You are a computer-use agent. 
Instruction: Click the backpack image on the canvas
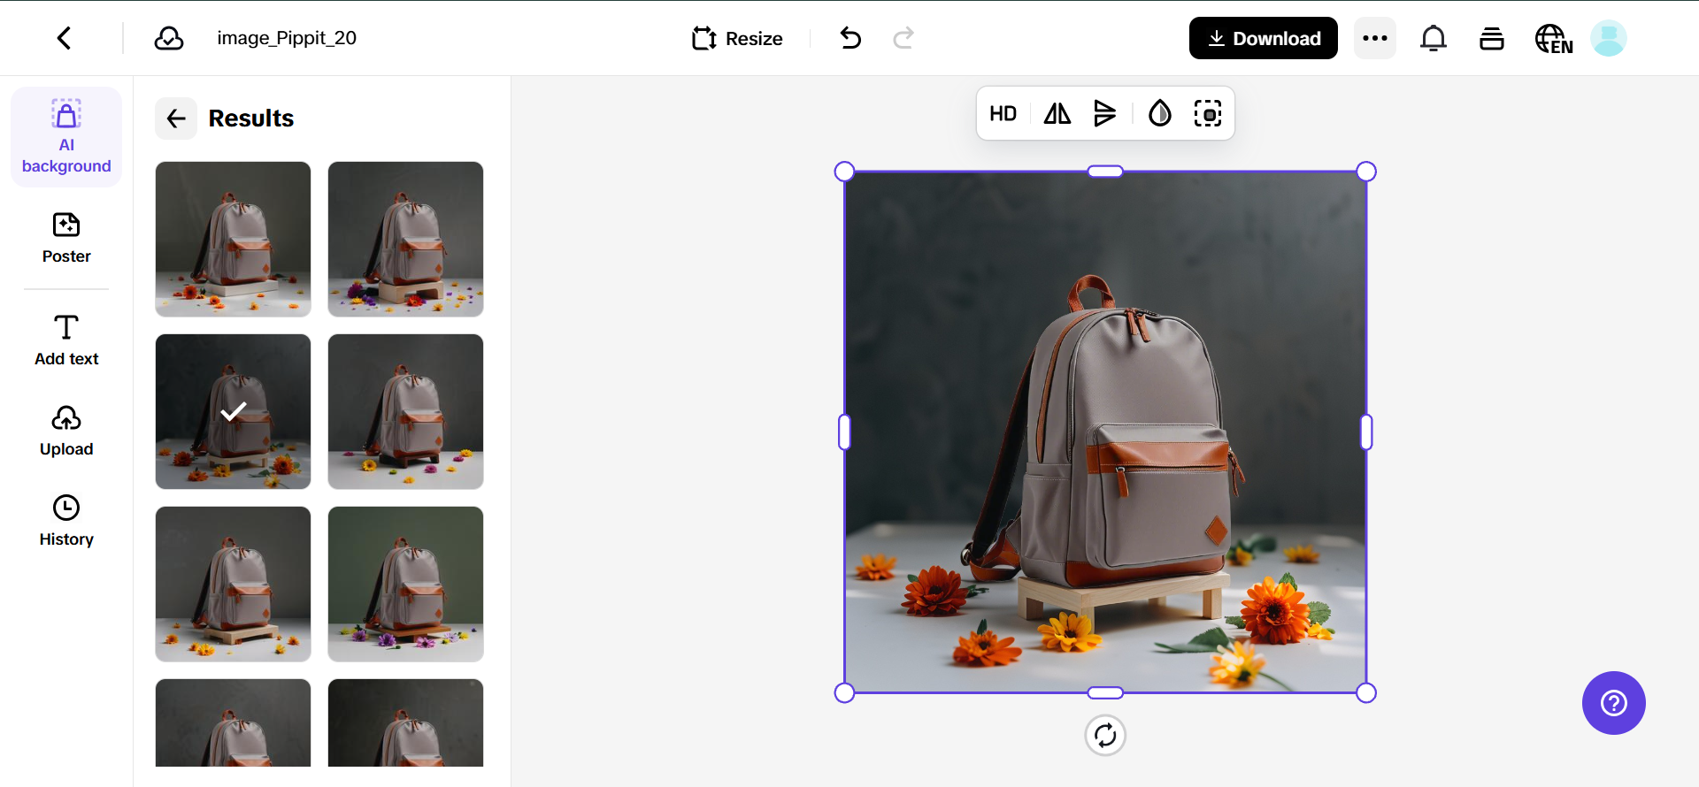click(x=1105, y=432)
